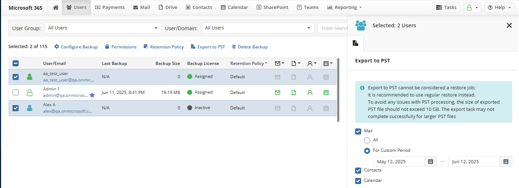Open the drive column header dropdown
The height and width of the screenshot is (188, 519).
(x=296, y=64)
